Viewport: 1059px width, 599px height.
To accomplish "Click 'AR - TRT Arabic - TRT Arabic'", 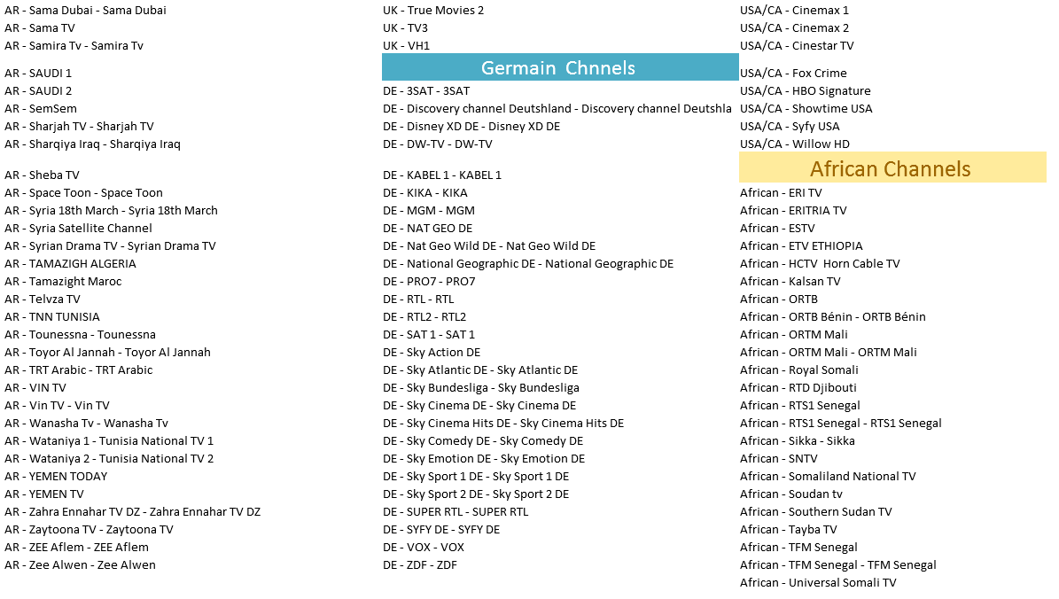I will point(78,370).
